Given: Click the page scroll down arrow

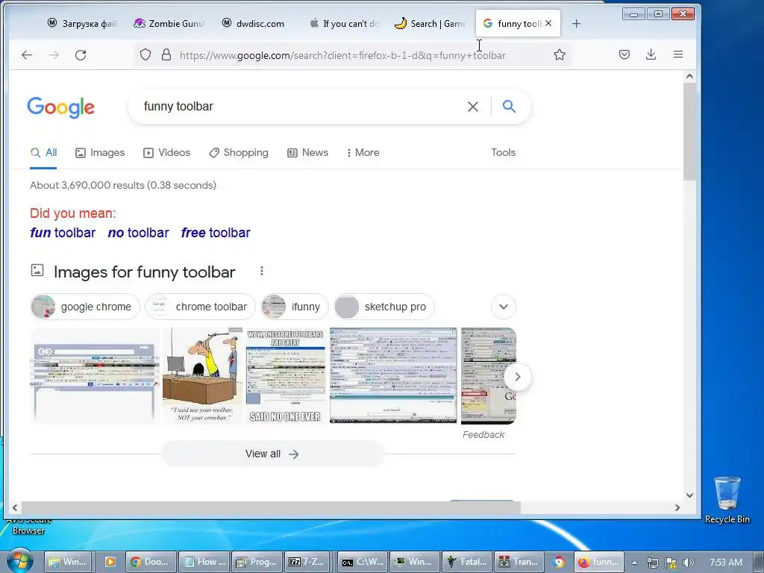Looking at the screenshot, I should (x=689, y=495).
